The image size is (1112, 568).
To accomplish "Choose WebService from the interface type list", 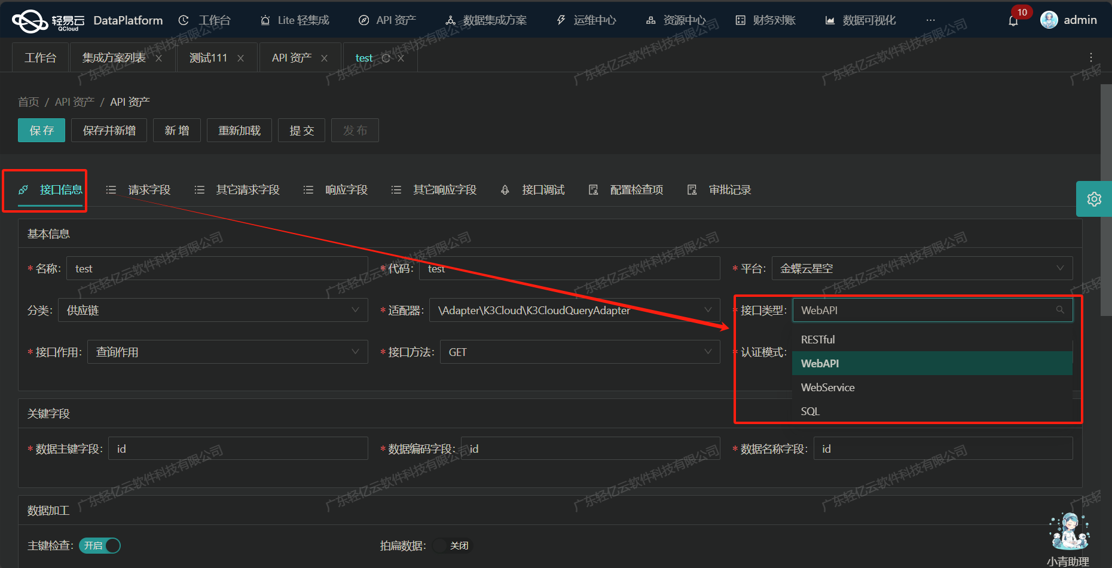I will click(933, 387).
